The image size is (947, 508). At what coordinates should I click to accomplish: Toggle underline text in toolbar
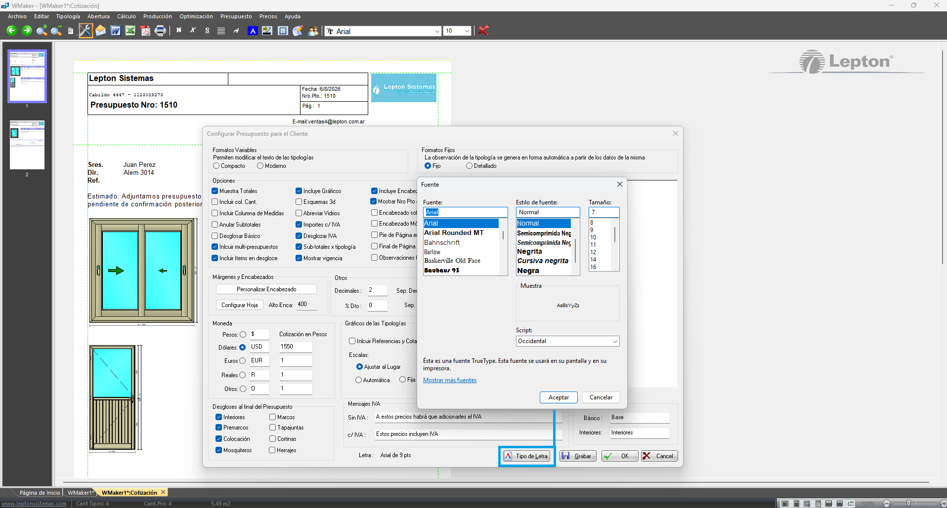click(207, 31)
